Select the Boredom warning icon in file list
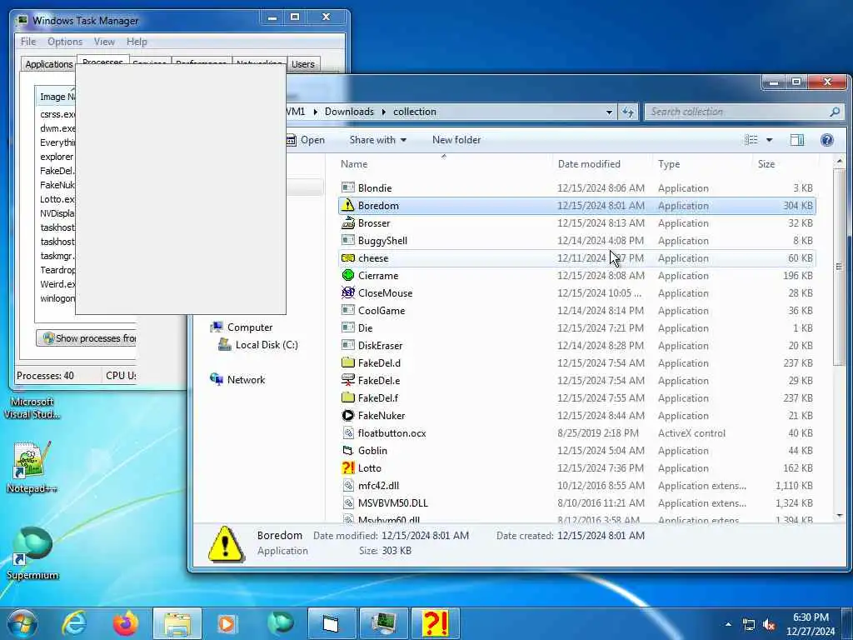The image size is (853, 640). click(x=347, y=205)
